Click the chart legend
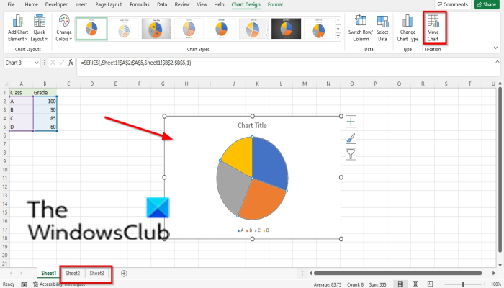 (x=253, y=230)
